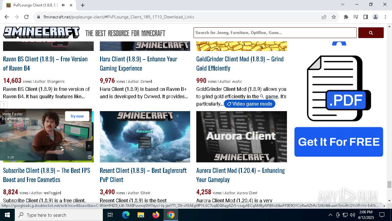Open Aurora Client Mod article
Image resolution: width=392 pixels, height=221 pixels.
coord(240,175)
